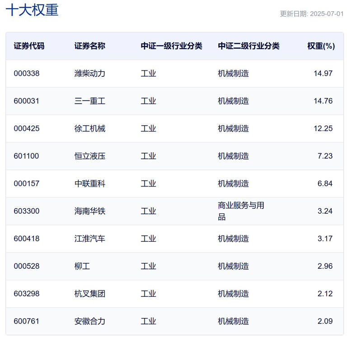Click weight value 6.84
This screenshot has height=337, width=347.
[x=325, y=184]
